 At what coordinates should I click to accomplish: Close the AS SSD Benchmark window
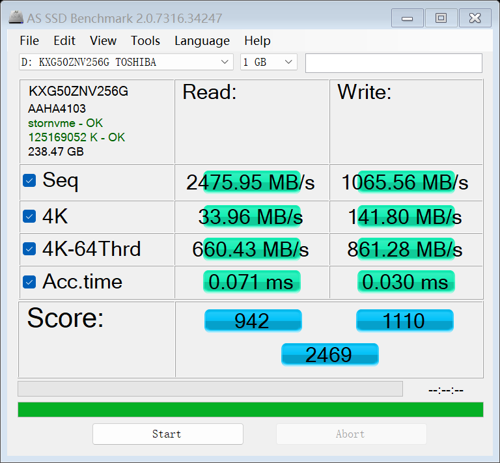(475, 18)
